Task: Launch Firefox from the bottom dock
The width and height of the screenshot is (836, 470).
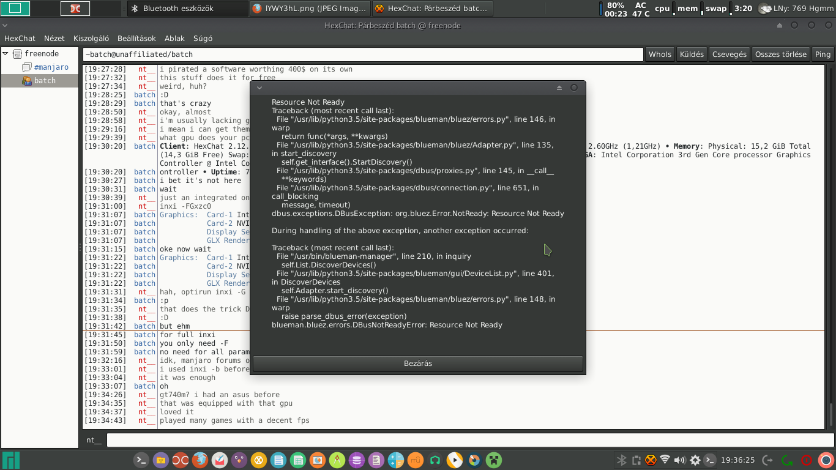Action: [x=200, y=460]
